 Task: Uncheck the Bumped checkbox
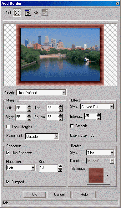(x=8, y=182)
